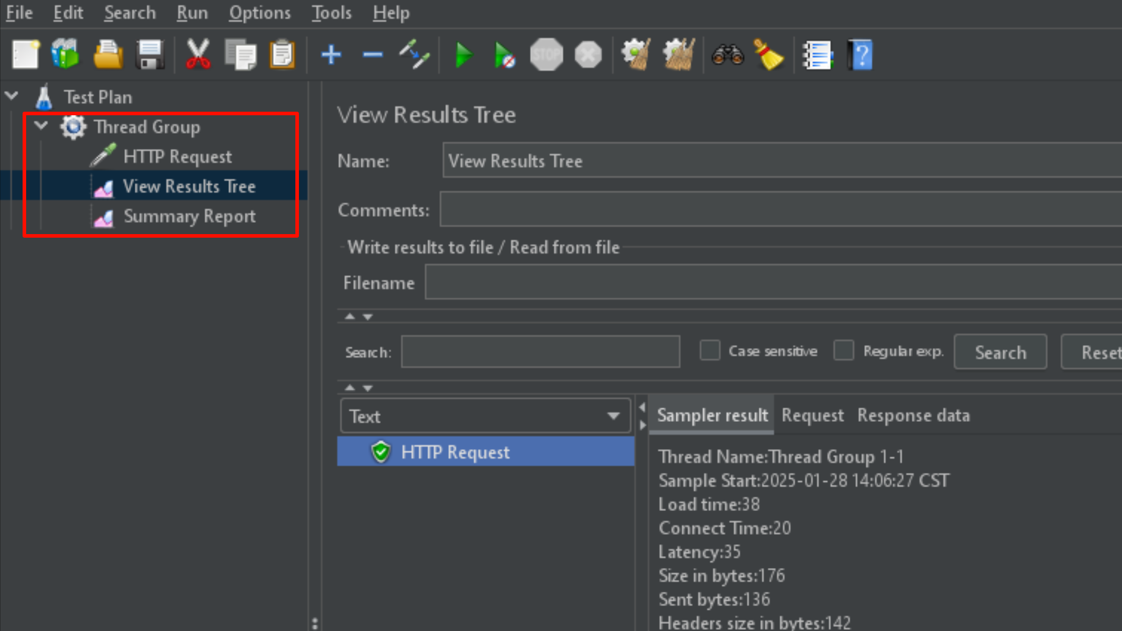
Task: Click the Search button
Action: (x=1000, y=352)
